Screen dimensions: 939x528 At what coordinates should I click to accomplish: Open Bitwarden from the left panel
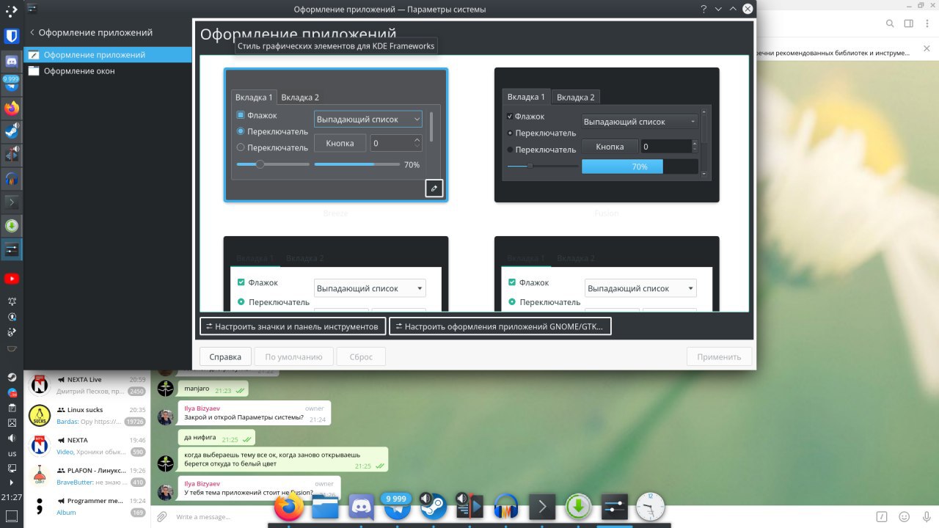point(12,36)
